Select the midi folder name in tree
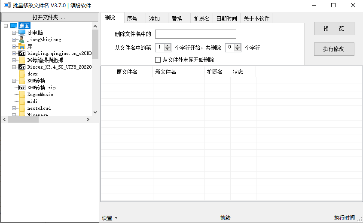This screenshot has width=363, height=223. click(x=32, y=101)
